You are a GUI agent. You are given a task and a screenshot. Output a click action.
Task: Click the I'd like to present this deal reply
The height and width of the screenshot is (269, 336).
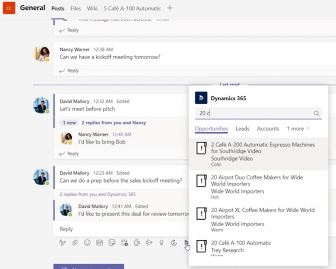coord(133,214)
